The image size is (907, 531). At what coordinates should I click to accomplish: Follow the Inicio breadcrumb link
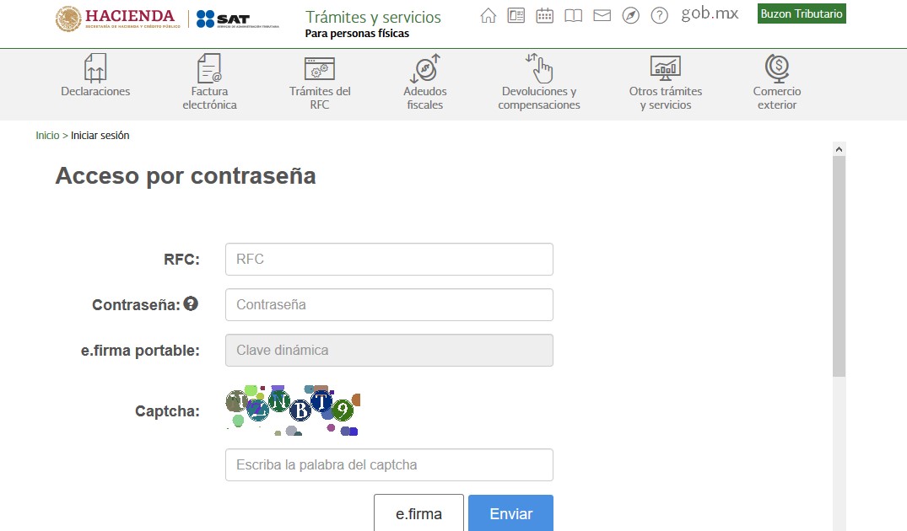(x=47, y=135)
